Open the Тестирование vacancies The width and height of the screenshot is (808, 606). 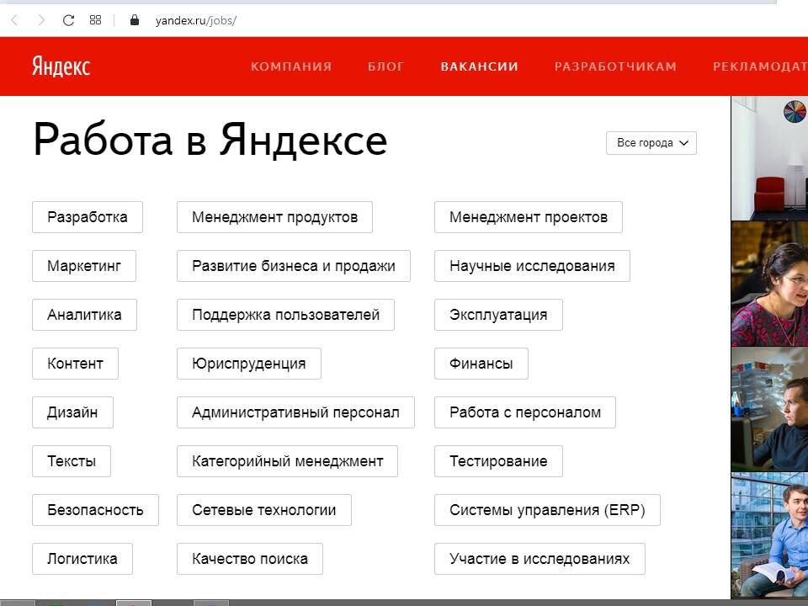498,460
